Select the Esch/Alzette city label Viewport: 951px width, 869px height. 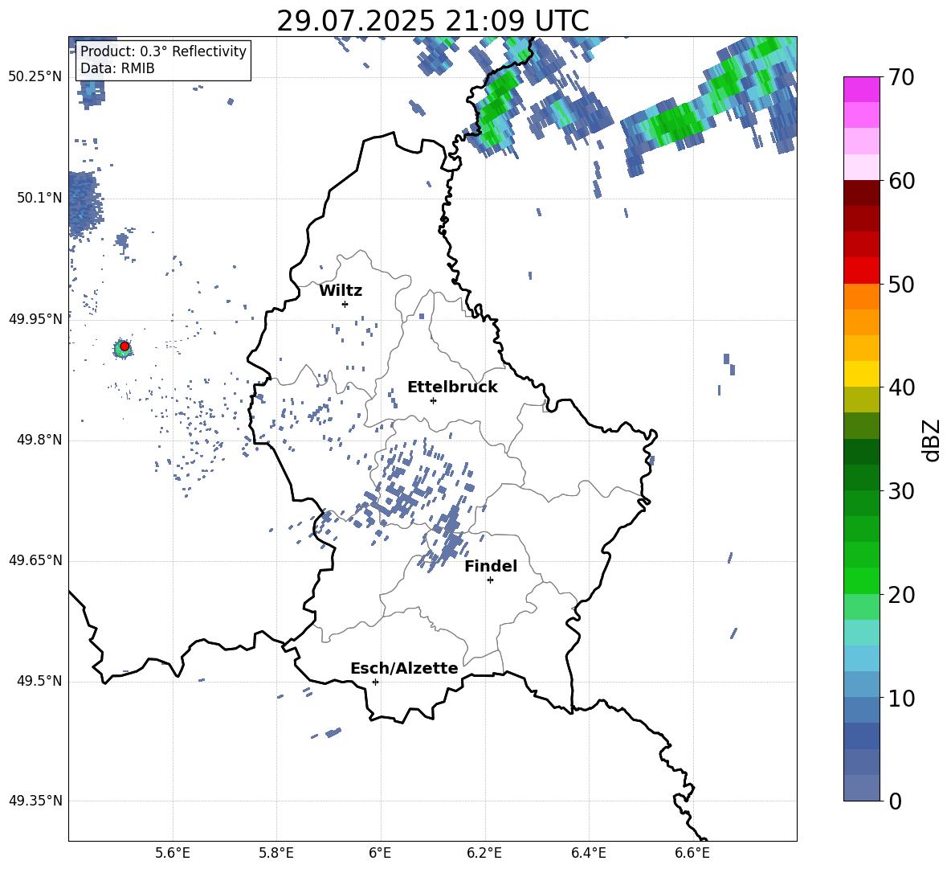pyautogui.click(x=405, y=668)
